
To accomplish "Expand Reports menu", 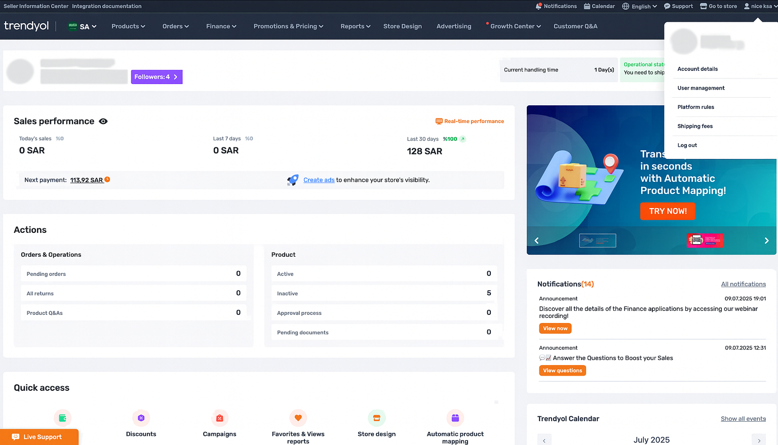I will [x=356, y=26].
